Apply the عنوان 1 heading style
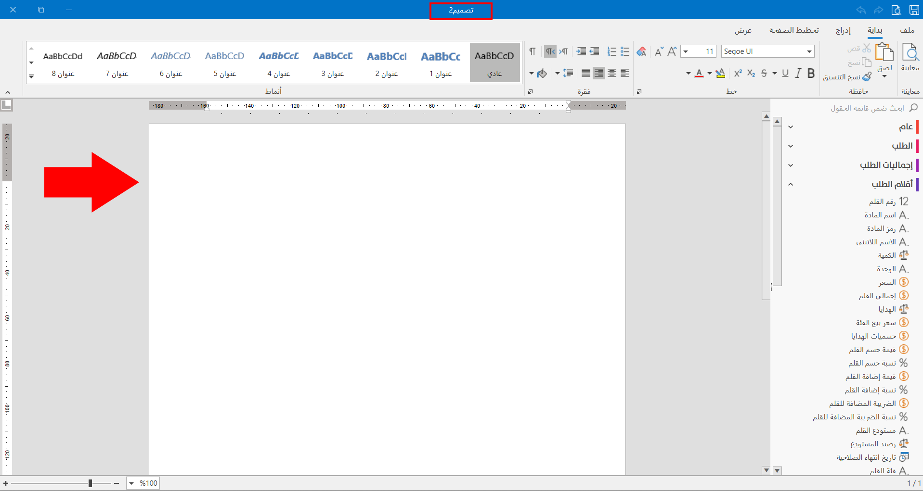 pos(441,63)
